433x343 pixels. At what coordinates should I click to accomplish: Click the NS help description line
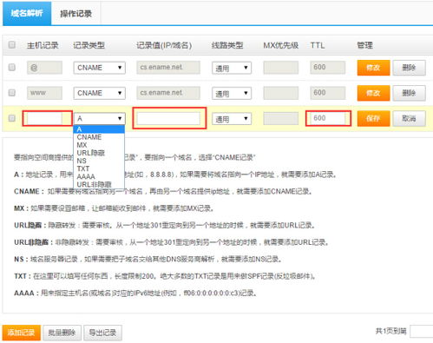[148, 259]
